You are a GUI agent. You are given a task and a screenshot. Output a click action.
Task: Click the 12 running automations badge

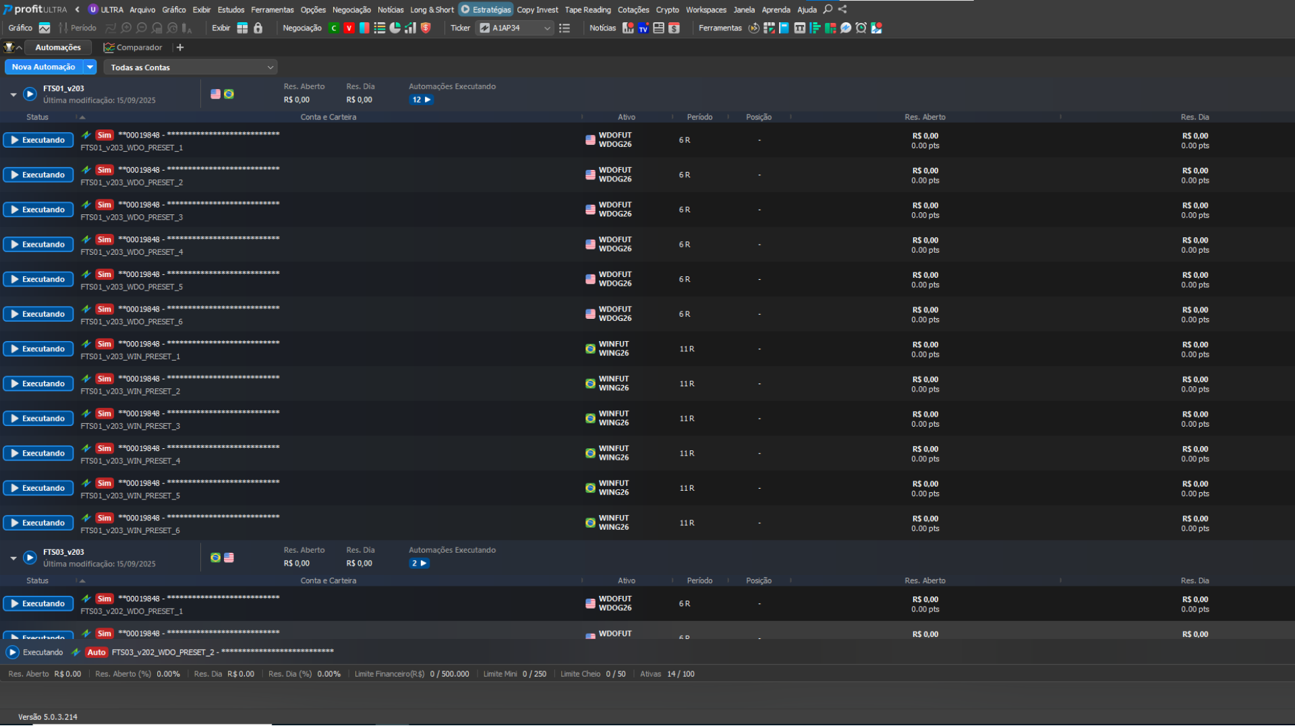[421, 100]
